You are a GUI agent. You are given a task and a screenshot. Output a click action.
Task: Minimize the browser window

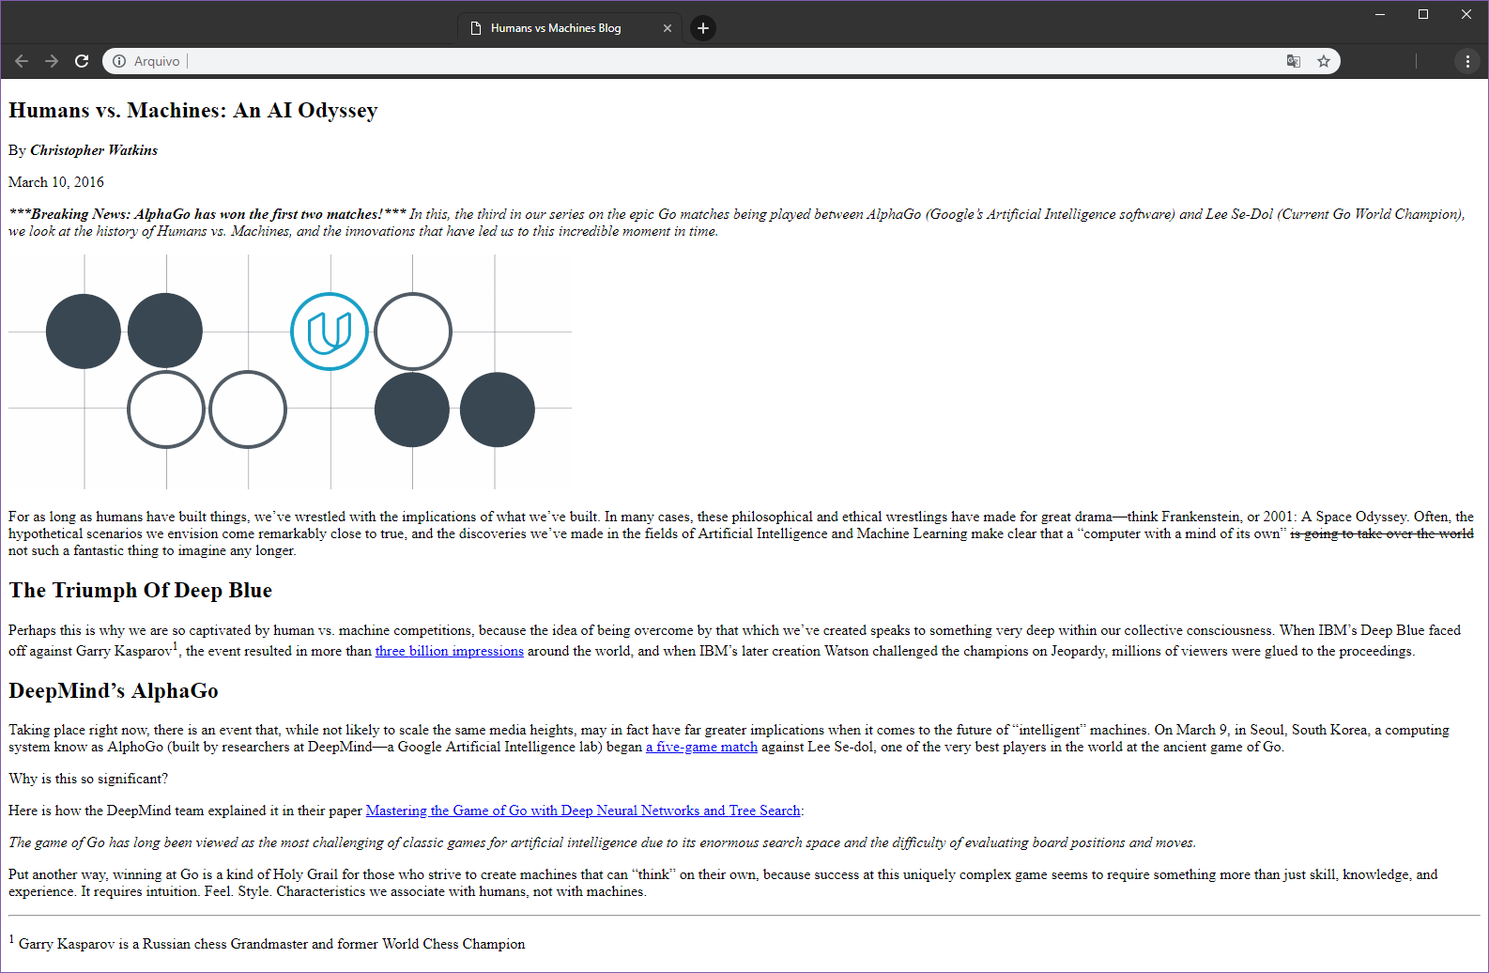point(1380,14)
